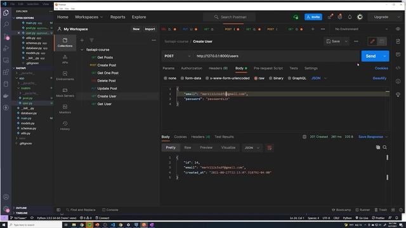
Task: Click the Beautify link
Action: [x=379, y=78]
